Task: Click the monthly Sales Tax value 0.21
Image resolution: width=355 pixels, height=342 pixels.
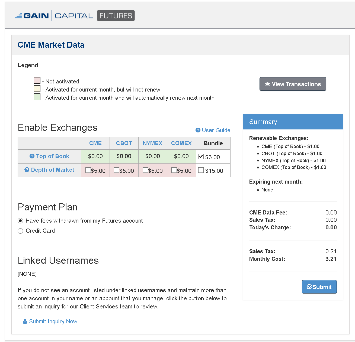Action: pyautogui.click(x=331, y=251)
